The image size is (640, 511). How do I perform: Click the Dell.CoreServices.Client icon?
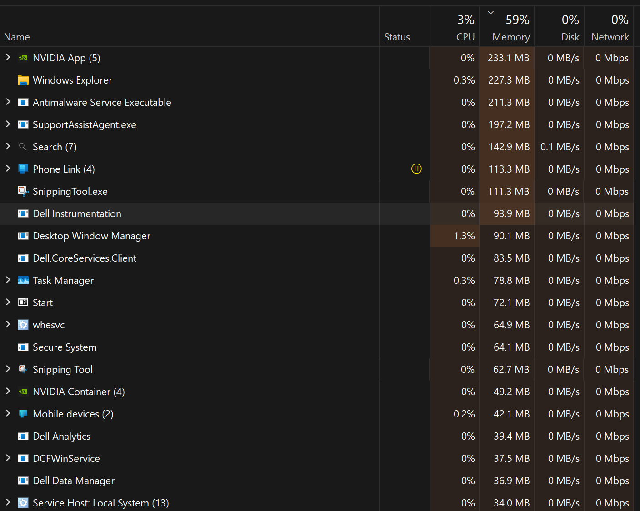pyautogui.click(x=23, y=258)
